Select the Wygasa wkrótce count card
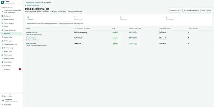 coord(95,18)
